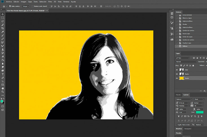The height and width of the screenshot is (137, 207).
Task: Select the Blur droplet tool
Action: tap(3, 64)
